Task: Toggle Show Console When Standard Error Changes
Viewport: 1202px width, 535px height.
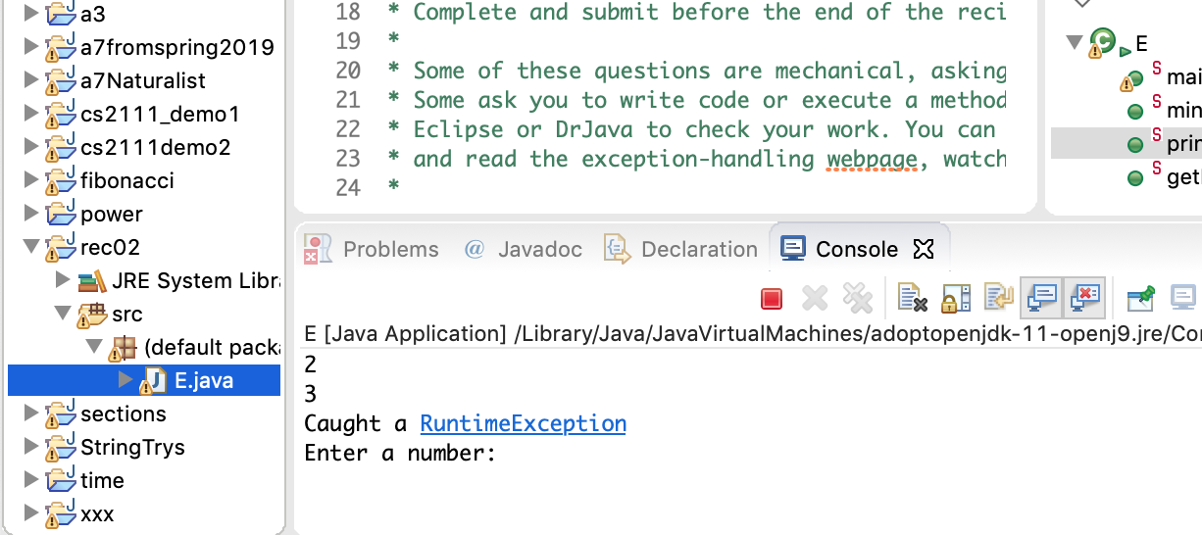Action: click(1085, 298)
